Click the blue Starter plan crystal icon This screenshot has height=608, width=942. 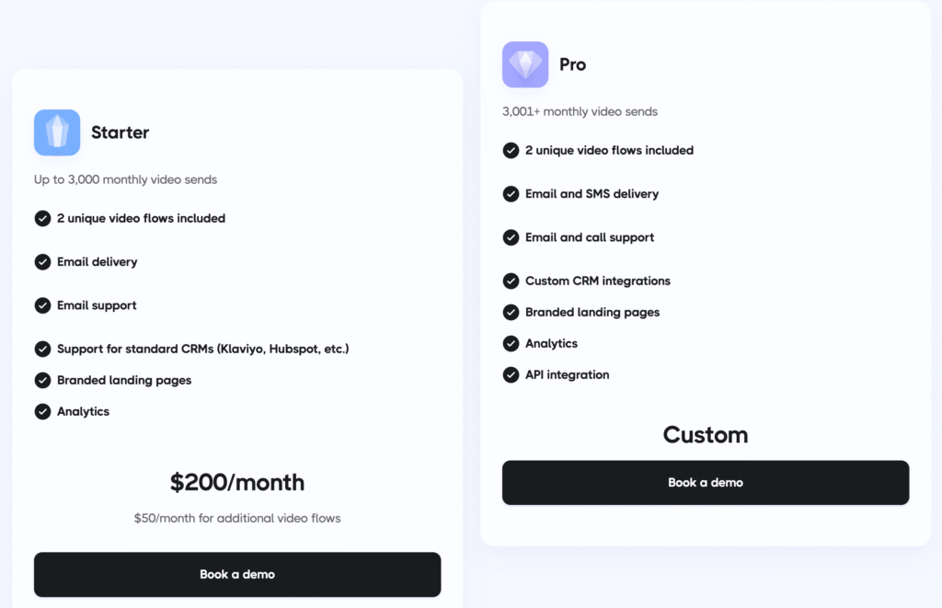coord(57,132)
